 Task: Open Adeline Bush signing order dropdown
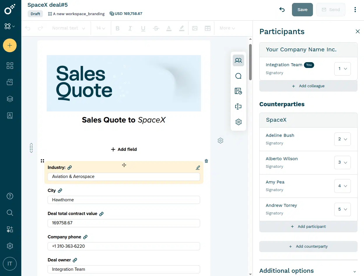[x=342, y=139]
